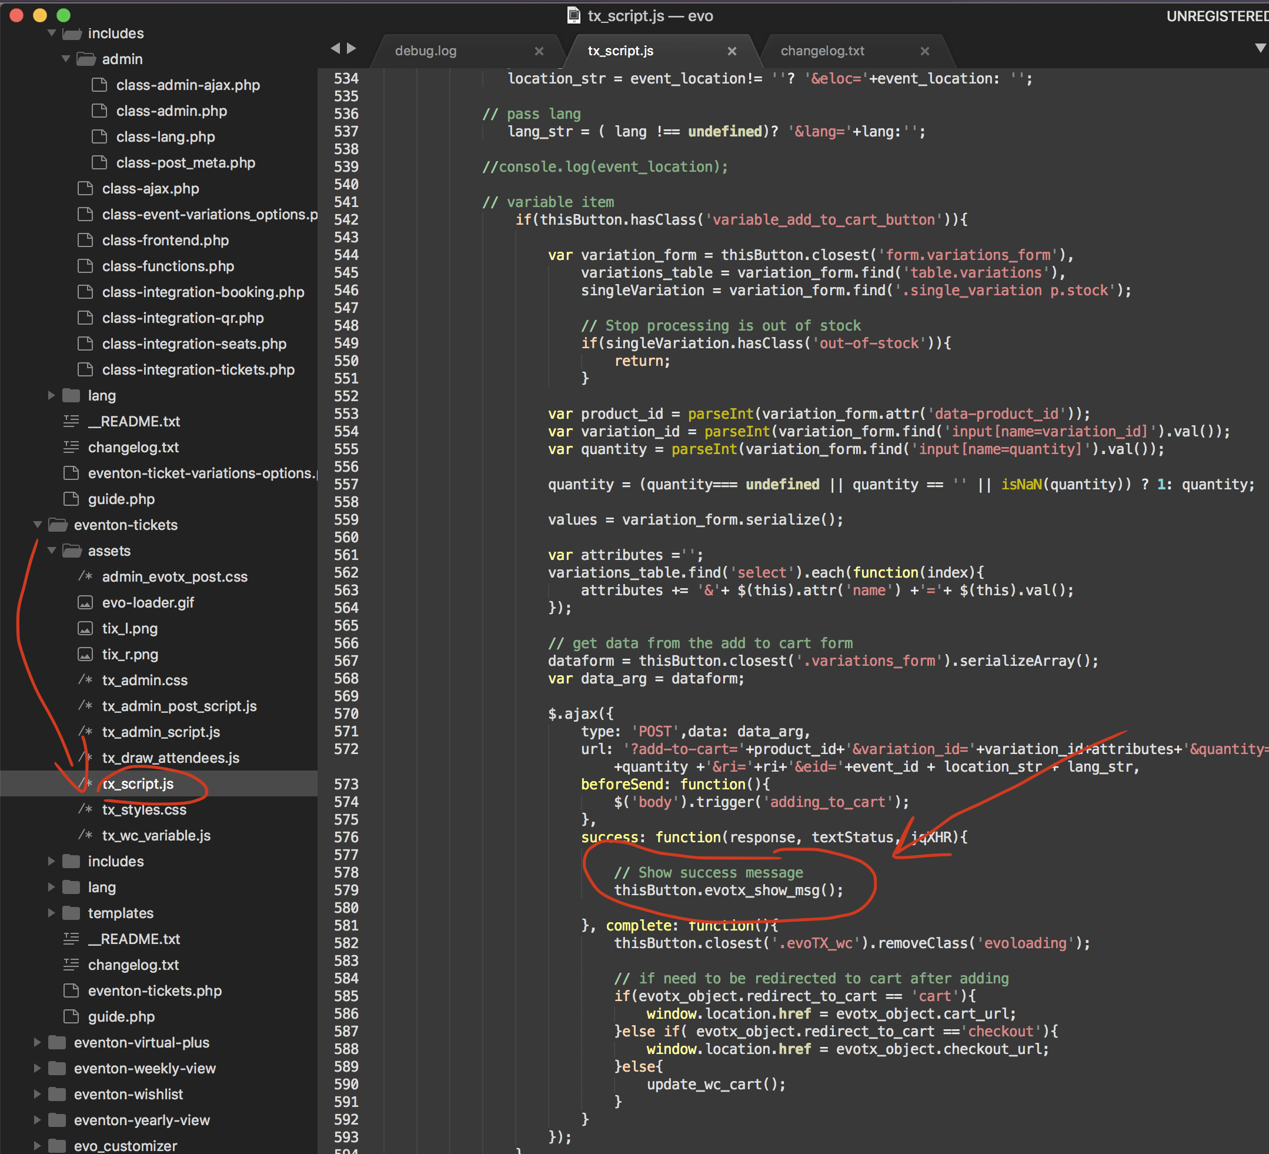Click the eventon-tickets.php file icon
The image size is (1269, 1154).
[71, 990]
